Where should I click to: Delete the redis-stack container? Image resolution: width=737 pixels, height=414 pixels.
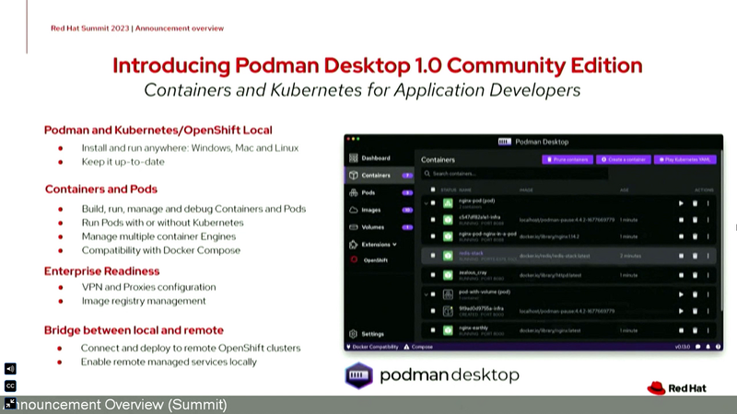[695, 256]
